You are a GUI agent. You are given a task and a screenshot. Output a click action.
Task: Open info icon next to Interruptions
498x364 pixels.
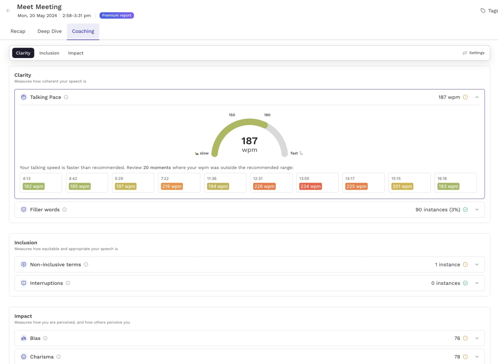[x=68, y=283]
